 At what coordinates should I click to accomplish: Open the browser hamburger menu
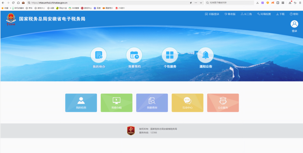[300, 3]
